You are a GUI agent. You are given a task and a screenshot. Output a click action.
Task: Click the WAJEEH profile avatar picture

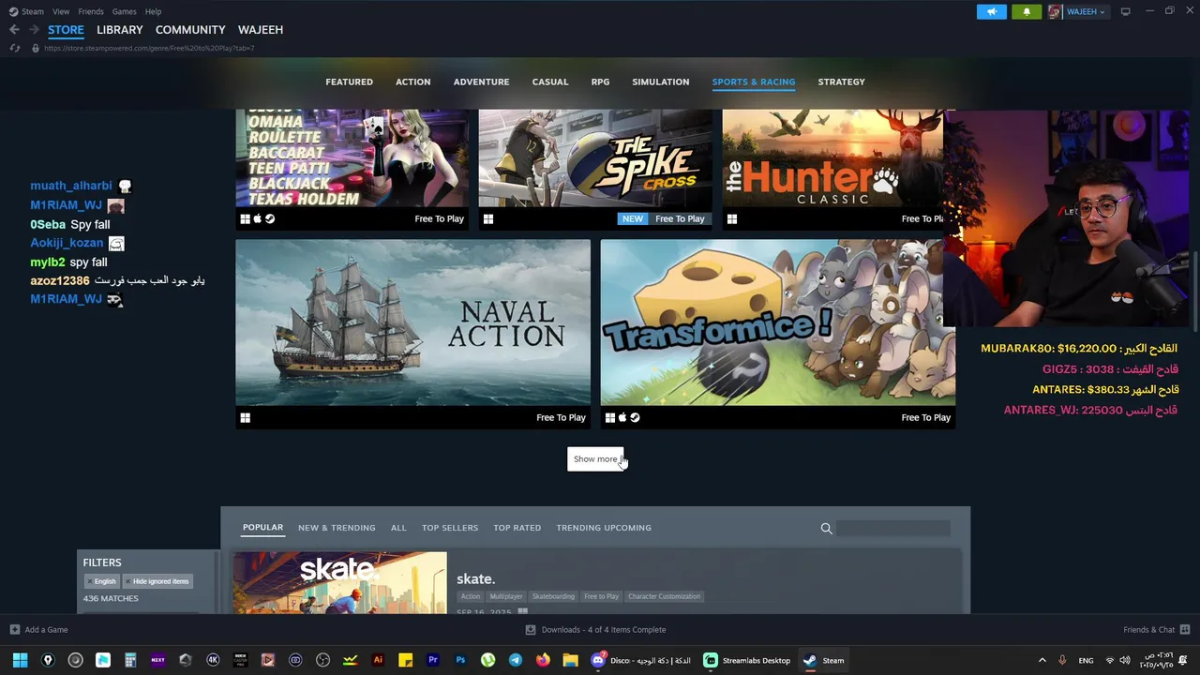click(1055, 11)
